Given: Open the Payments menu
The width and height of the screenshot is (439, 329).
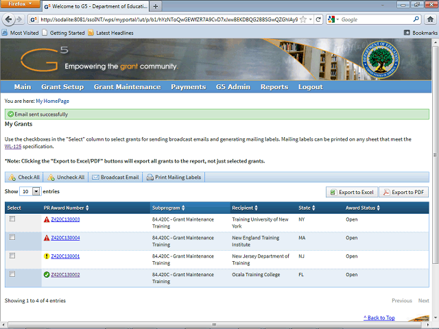Looking at the screenshot, I should [x=189, y=87].
